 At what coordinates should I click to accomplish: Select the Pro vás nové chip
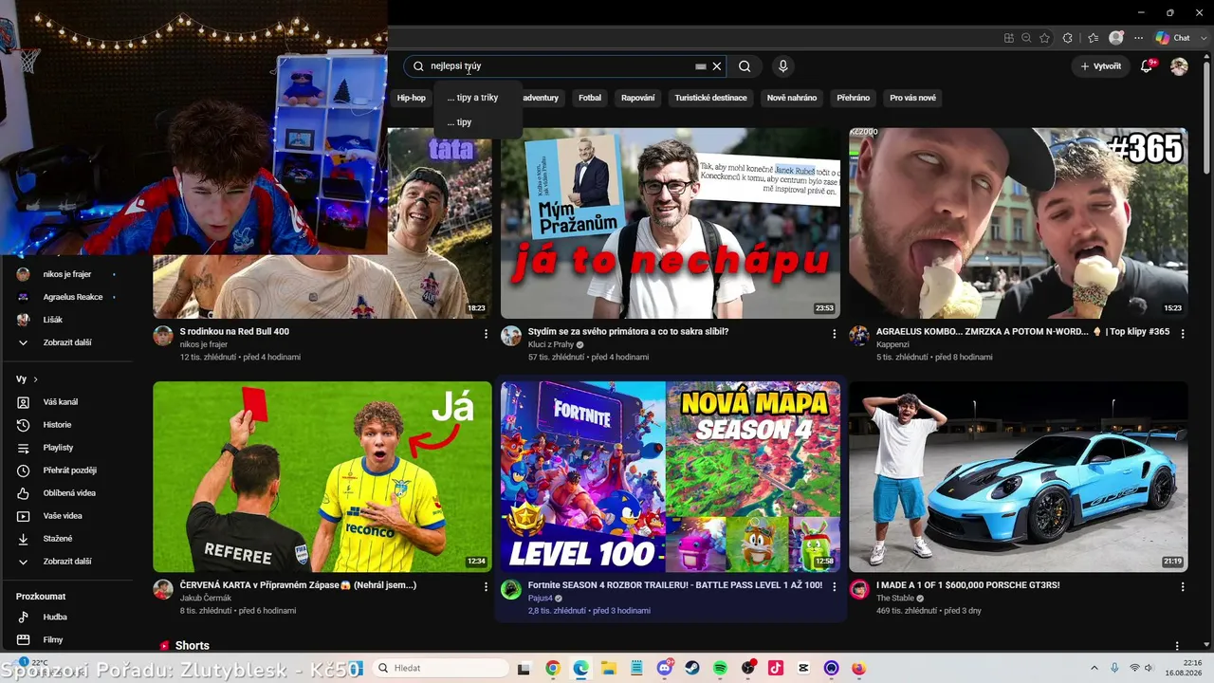click(x=912, y=98)
